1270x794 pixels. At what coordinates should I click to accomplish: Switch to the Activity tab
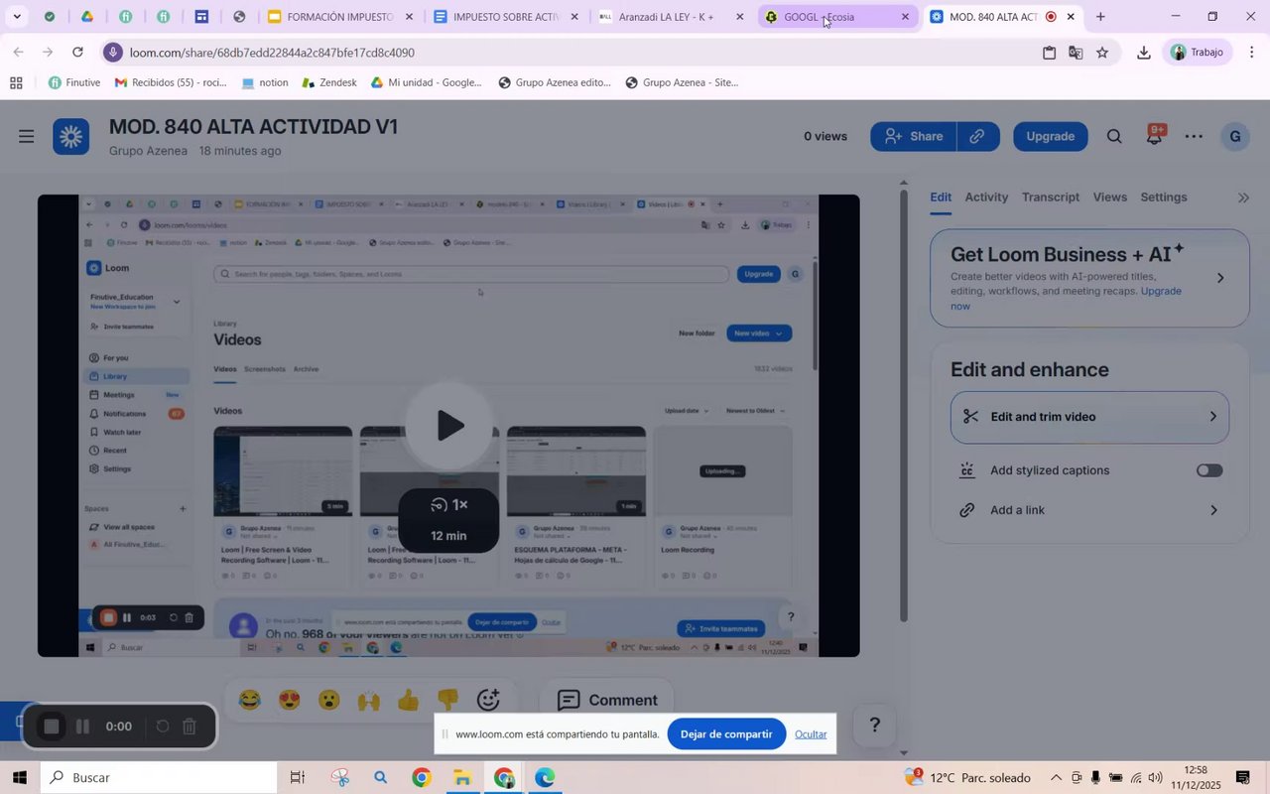[x=986, y=198]
